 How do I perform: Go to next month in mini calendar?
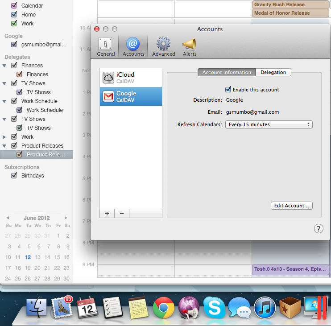click(x=66, y=218)
